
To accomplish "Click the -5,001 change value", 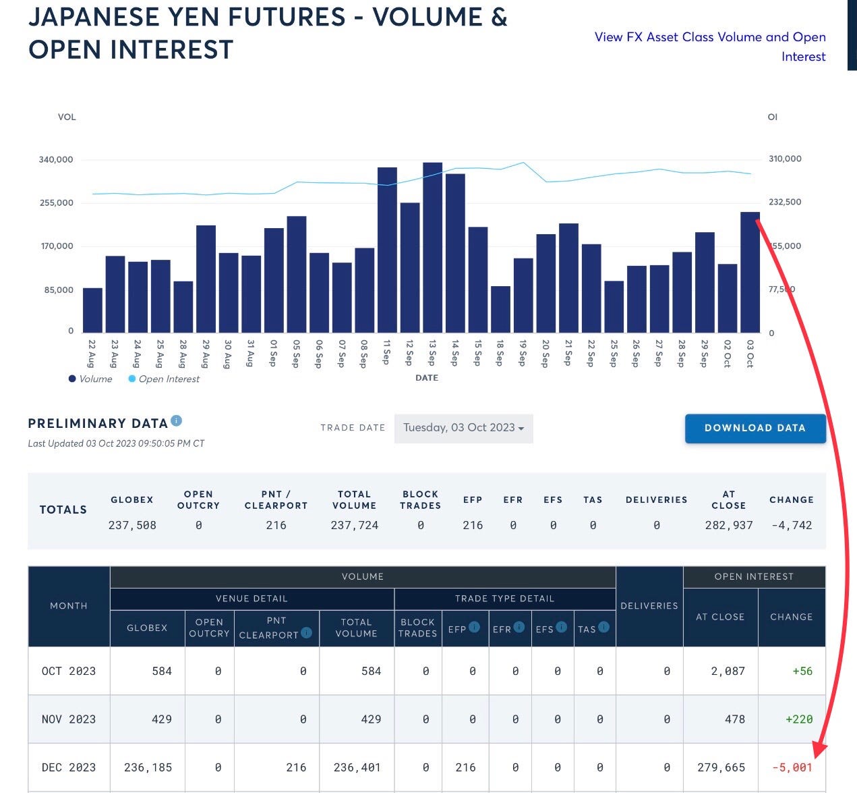I will 792,767.
